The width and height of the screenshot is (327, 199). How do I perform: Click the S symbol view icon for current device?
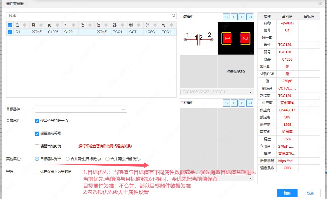(x=226, y=17)
